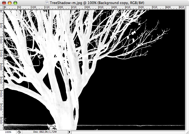Click the document proxy icon in title bar
The width and height of the screenshot is (189, 134).
[47, 3]
